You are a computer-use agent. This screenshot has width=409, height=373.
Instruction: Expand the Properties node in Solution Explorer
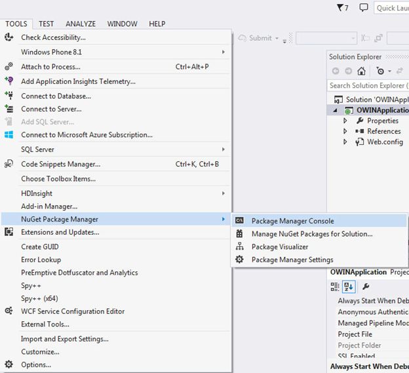point(346,121)
